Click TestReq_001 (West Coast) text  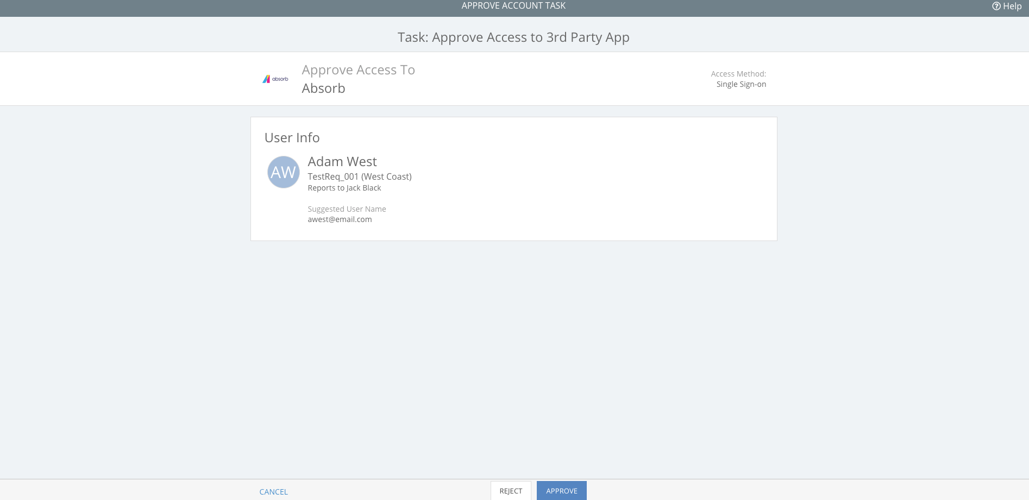point(360,176)
